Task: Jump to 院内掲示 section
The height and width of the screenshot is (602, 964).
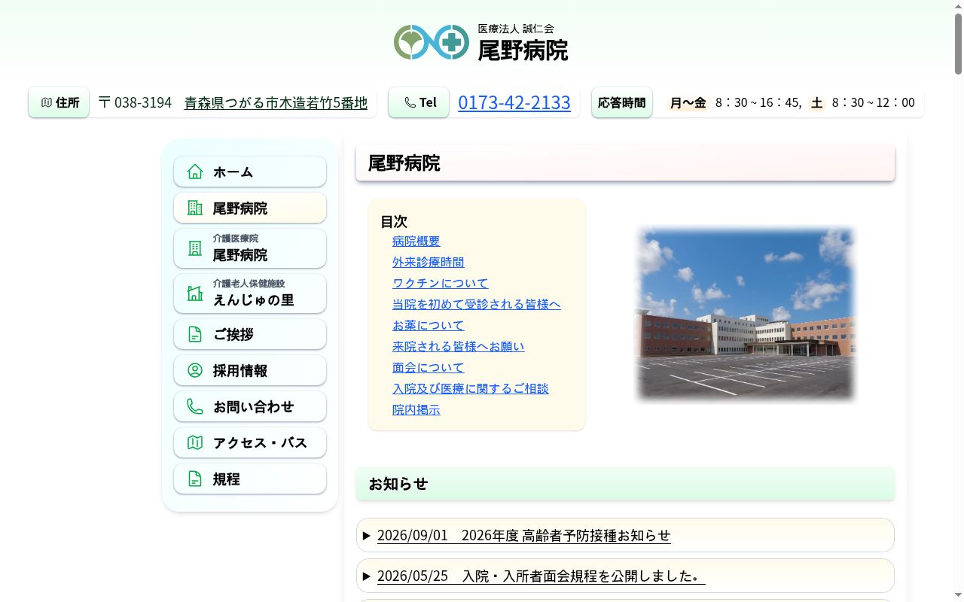Action: coord(416,410)
